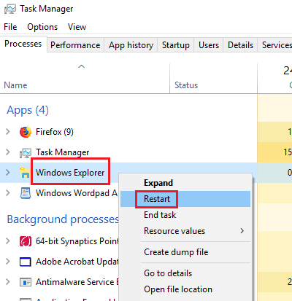Switch to the Performance tab
The width and height of the screenshot is (292, 301).
[75, 45]
